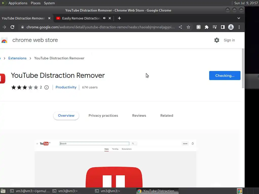Close the Easily Remove Distraction tab

pos(110,18)
